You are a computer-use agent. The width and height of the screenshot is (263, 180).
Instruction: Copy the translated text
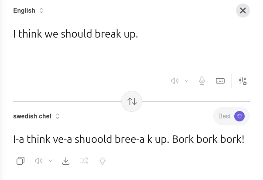pos(20,161)
